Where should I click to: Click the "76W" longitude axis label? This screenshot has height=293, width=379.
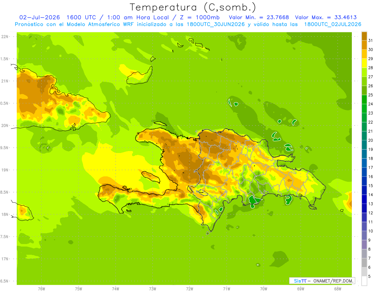[x=41, y=289]
